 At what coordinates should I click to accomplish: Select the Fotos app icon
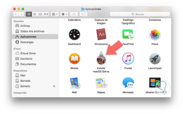coord(155,34)
